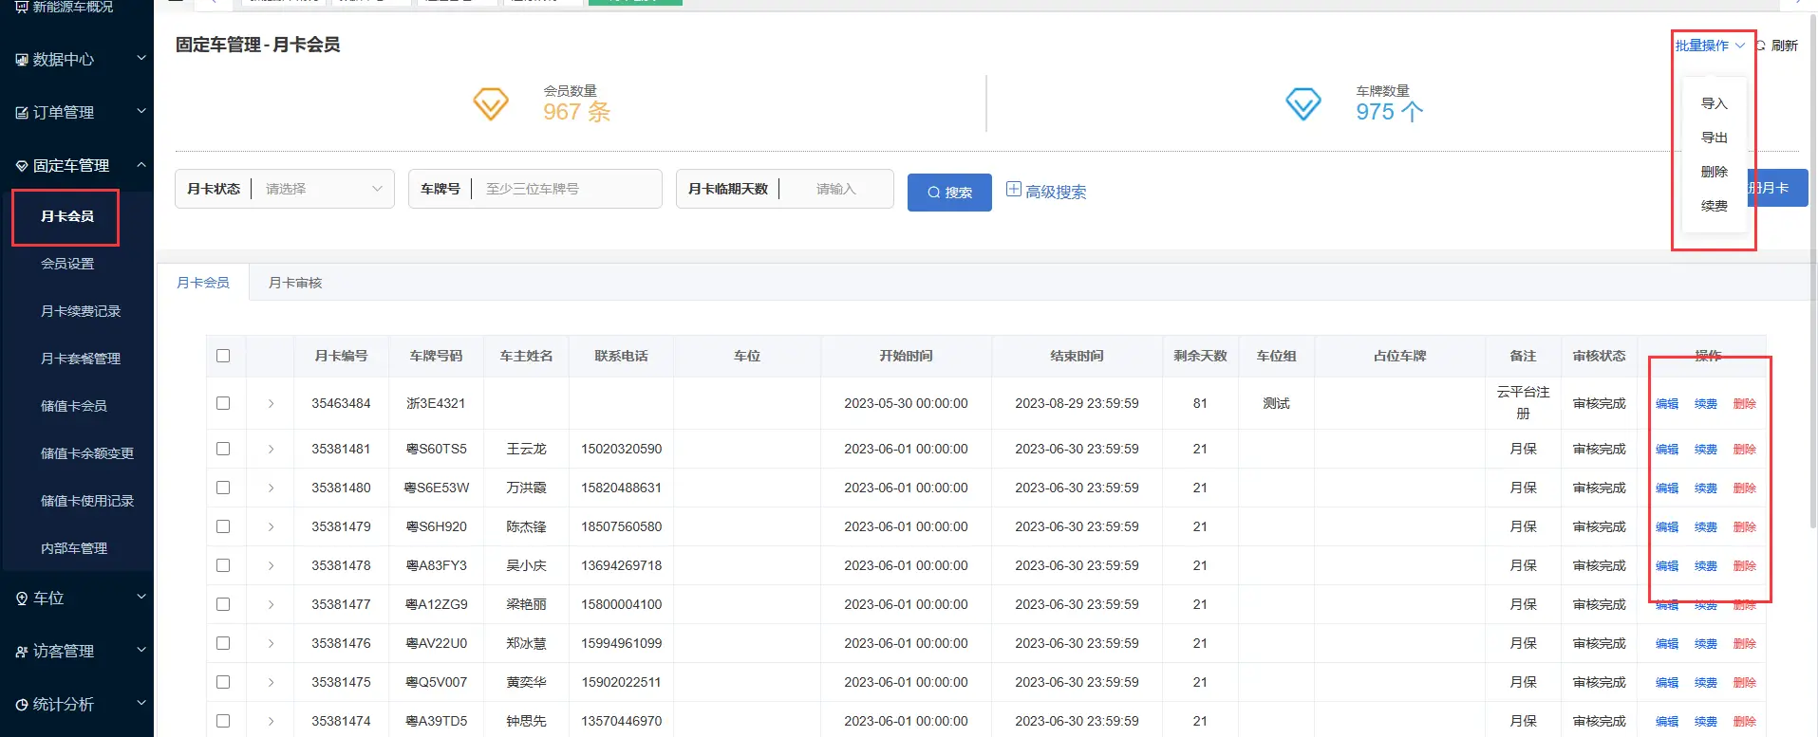Viewport: 1818px width, 737px height.
Task: Click the 刷新 refresh icon
Action: [x=1761, y=46]
